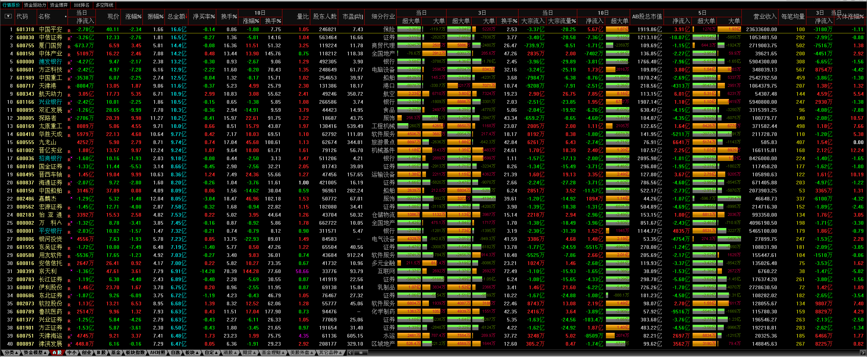This screenshot has width=867, height=357.
Task: Open the 资金驱动力 tab
Action: click(x=35, y=5)
